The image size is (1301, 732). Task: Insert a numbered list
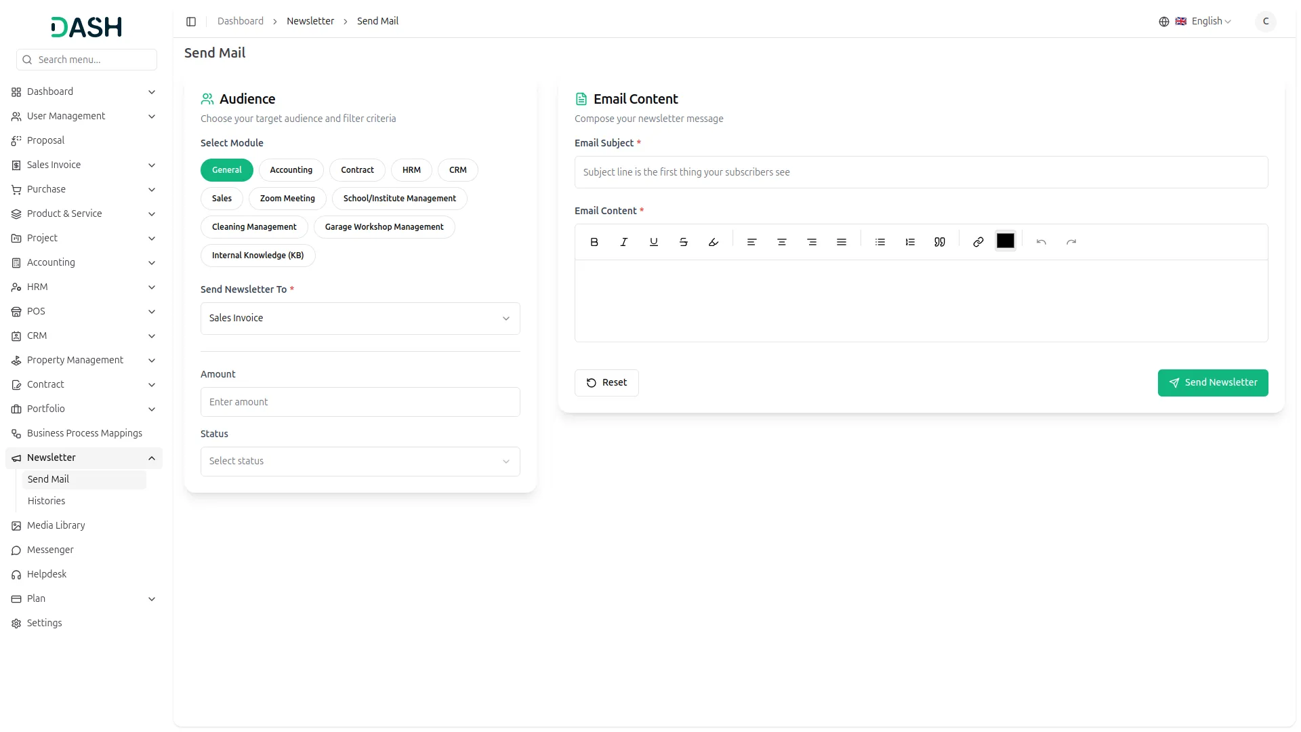coord(910,242)
